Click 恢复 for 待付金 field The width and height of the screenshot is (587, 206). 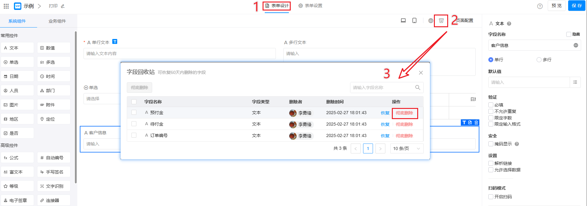385,124
